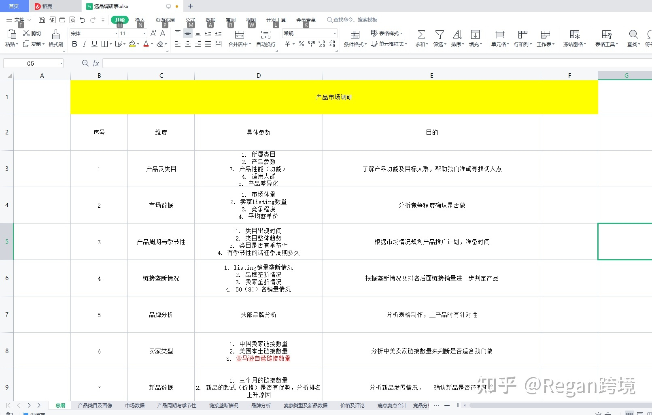
Task: Click the Freeze Panes (冻结窗格) icon
Action: pos(574,35)
